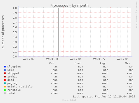Click the dead row Avg value

pyautogui.click(x=105, y=80)
